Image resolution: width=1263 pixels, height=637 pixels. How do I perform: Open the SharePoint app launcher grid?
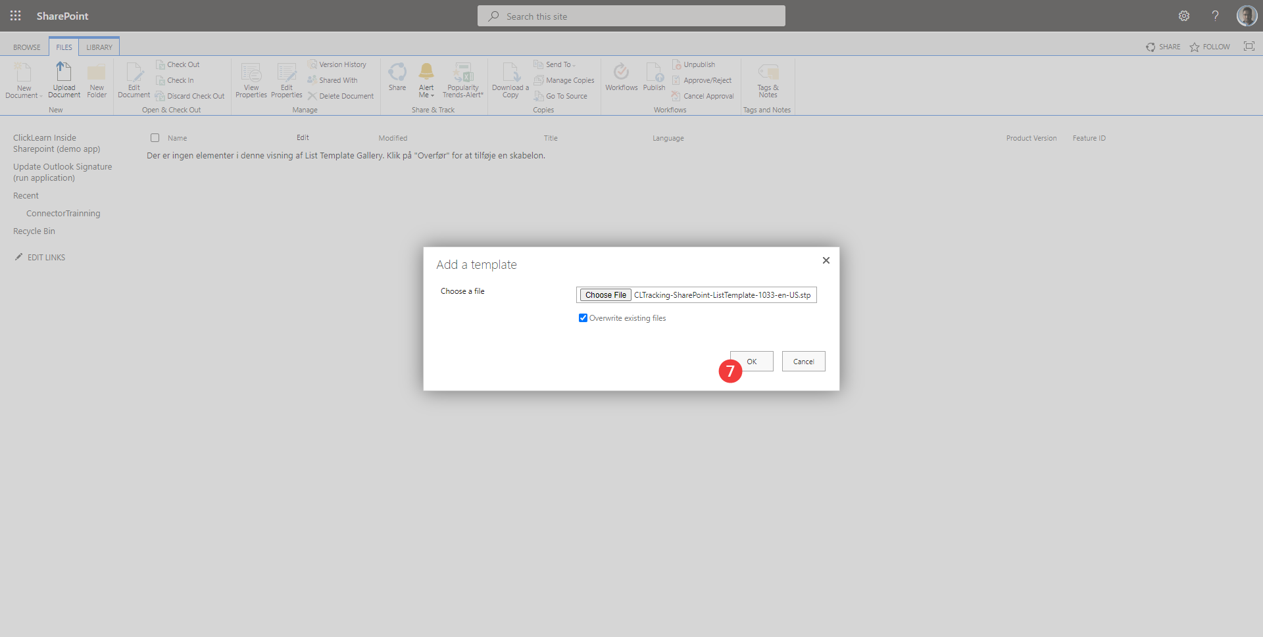click(x=16, y=16)
